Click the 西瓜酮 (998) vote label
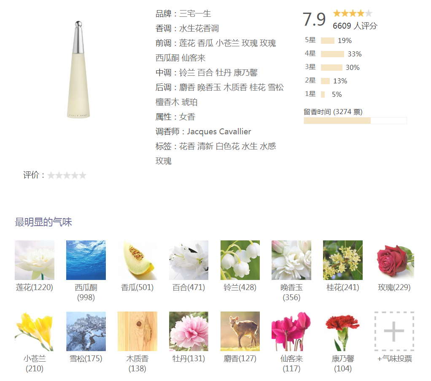This screenshot has height=381, width=431. coord(86,292)
